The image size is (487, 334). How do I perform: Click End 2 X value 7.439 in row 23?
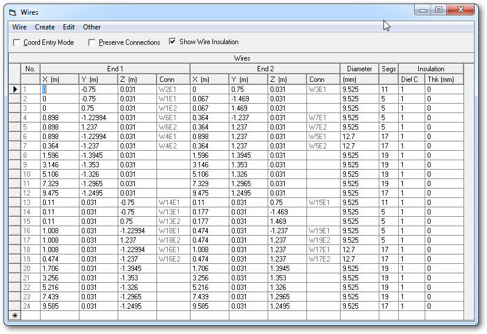tap(209, 297)
